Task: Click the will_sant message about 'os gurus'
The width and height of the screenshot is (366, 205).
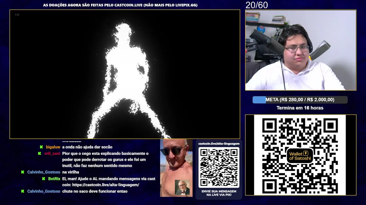Action: point(105,160)
